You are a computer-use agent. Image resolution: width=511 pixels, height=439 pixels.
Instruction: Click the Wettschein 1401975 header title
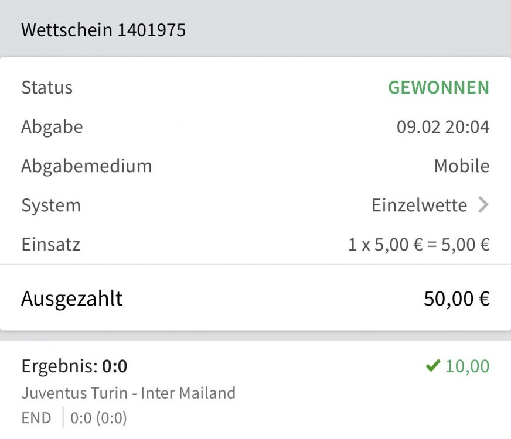[103, 30]
